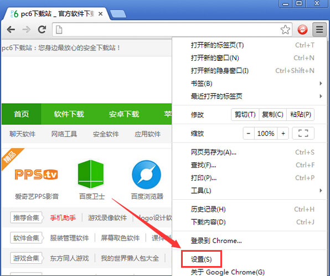The height and width of the screenshot is (276, 330).
Task: Click the 屏幕取色软件 link
Action: coord(120,238)
